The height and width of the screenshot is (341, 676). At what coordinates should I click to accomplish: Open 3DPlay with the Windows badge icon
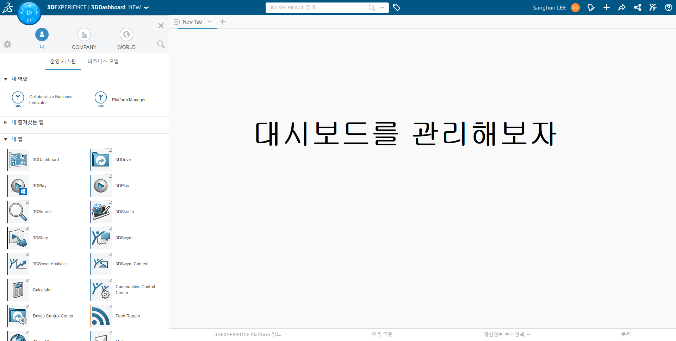click(18, 186)
